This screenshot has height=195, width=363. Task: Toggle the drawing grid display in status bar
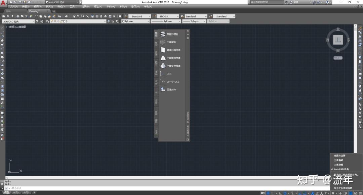tap(268, 193)
